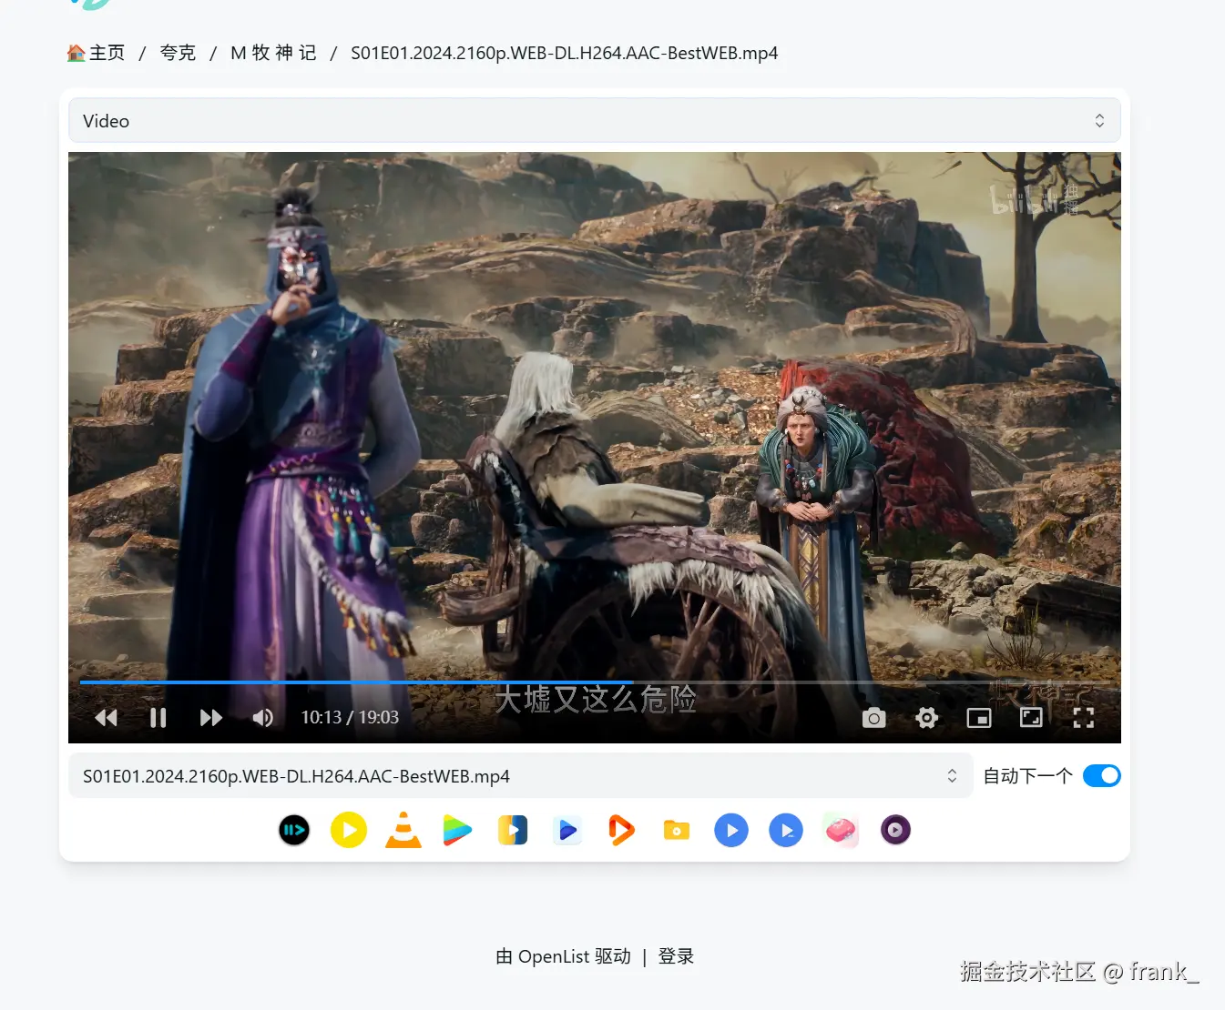Open video in pink iPlay icon
This screenshot has height=1010, width=1225.
coord(841,830)
